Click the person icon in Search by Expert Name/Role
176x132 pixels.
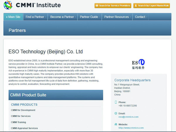[x=136, y=6]
